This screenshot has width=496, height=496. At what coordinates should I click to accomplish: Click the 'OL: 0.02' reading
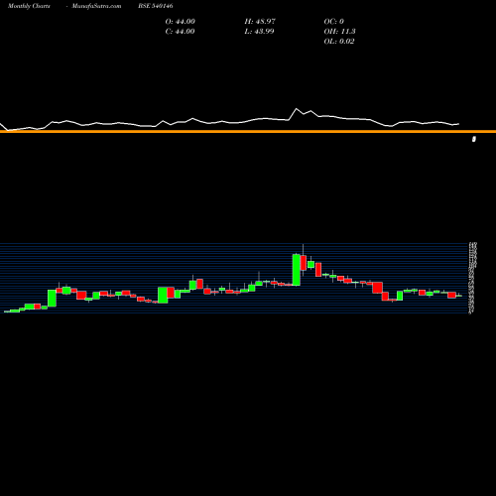tap(339, 42)
